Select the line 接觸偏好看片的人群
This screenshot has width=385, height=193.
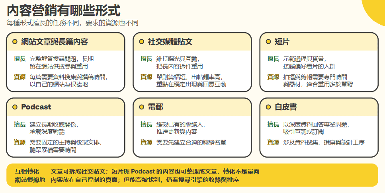pos(309,66)
